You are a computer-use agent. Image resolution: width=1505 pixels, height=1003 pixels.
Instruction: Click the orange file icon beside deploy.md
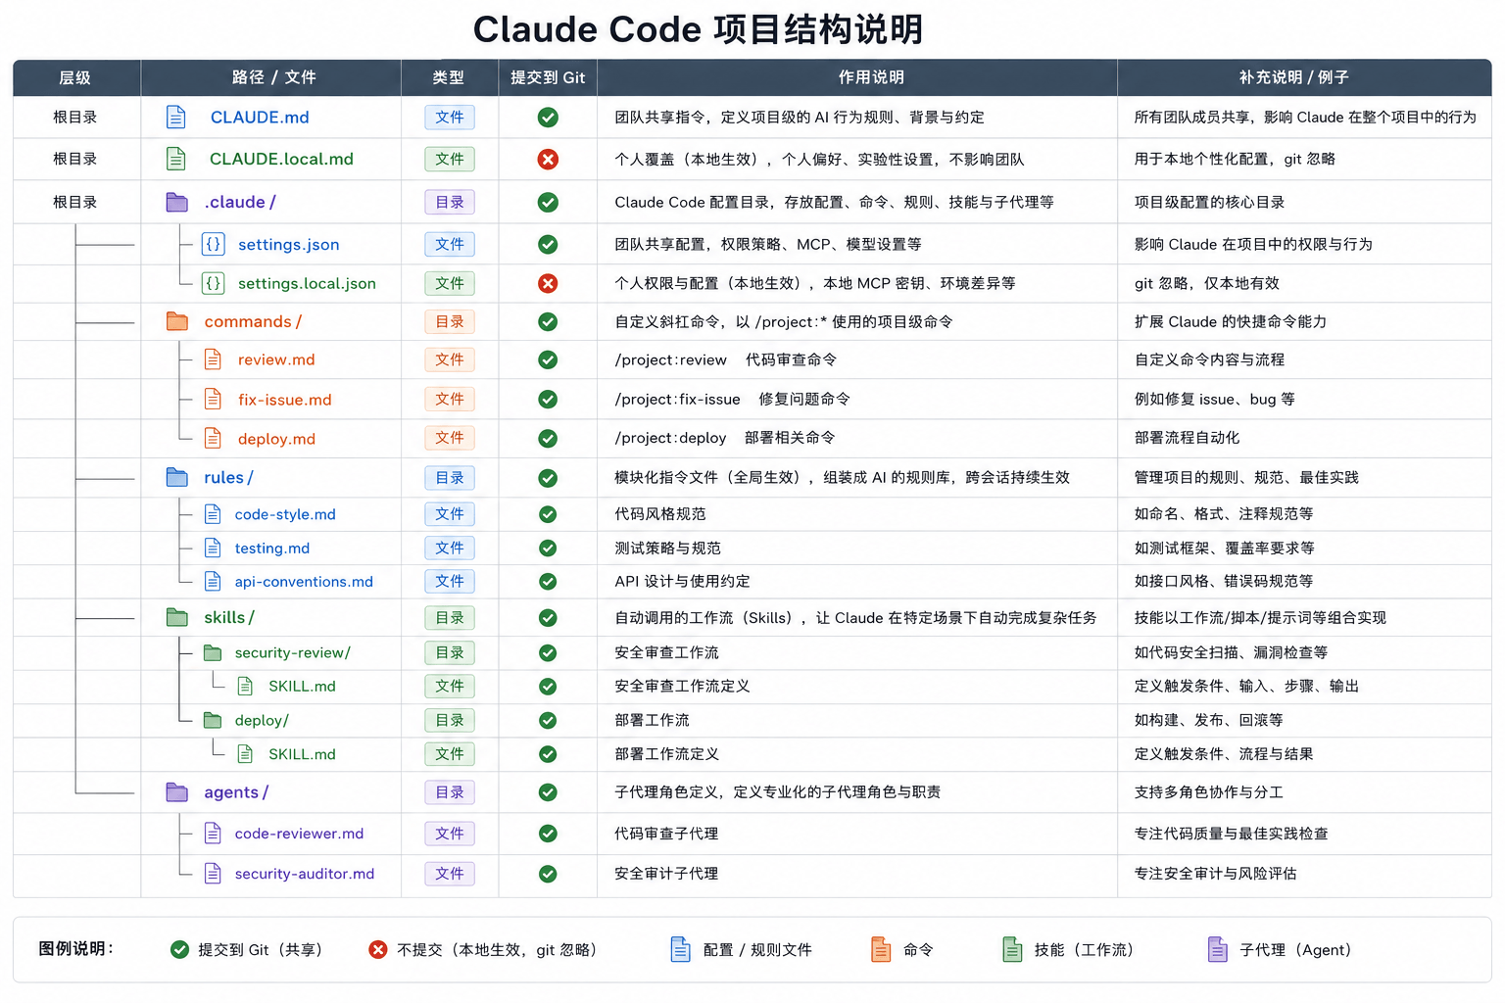[x=213, y=438]
